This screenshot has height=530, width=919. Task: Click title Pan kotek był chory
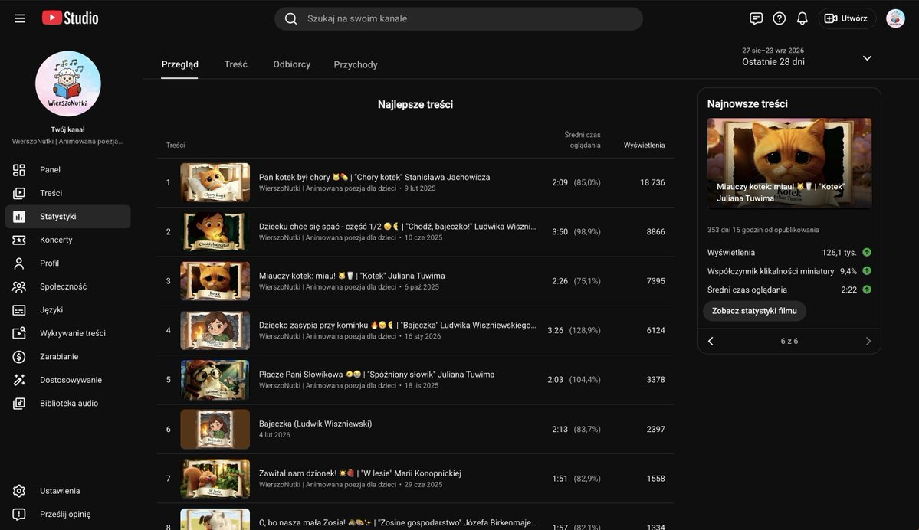375,177
